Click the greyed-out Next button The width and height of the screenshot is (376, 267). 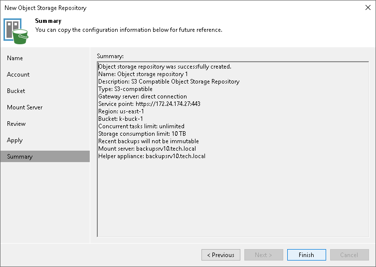pyautogui.click(x=264, y=255)
